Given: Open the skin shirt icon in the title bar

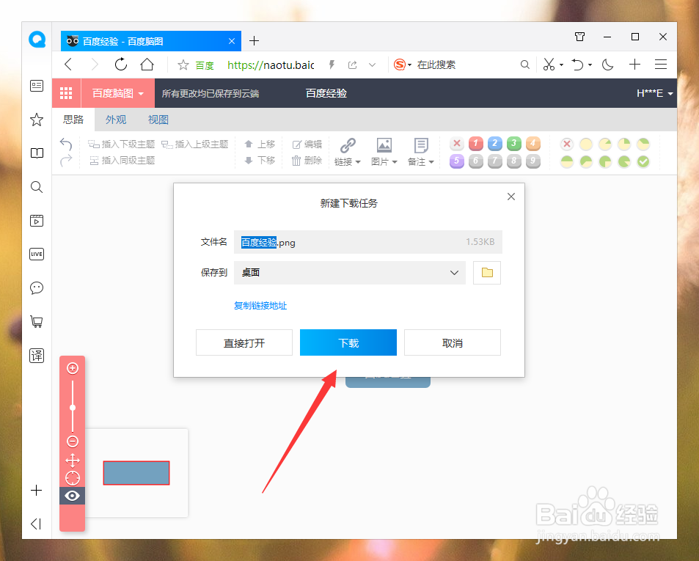Looking at the screenshot, I should coord(579,37).
